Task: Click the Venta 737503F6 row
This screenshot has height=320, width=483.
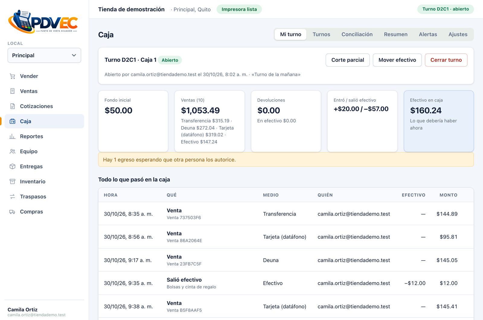Action: point(286,214)
